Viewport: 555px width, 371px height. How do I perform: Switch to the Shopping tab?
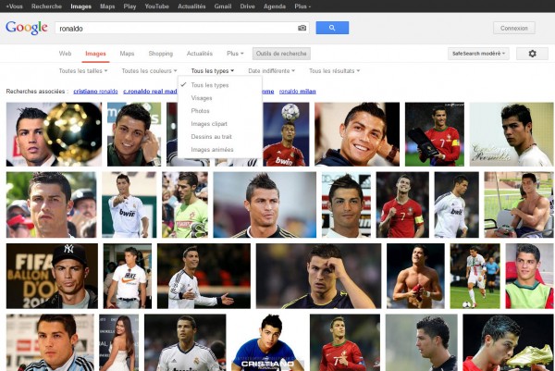[160, 54]
